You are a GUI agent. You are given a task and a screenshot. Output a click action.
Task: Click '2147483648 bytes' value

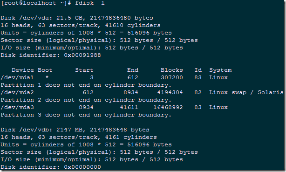(x=120, y=130)
